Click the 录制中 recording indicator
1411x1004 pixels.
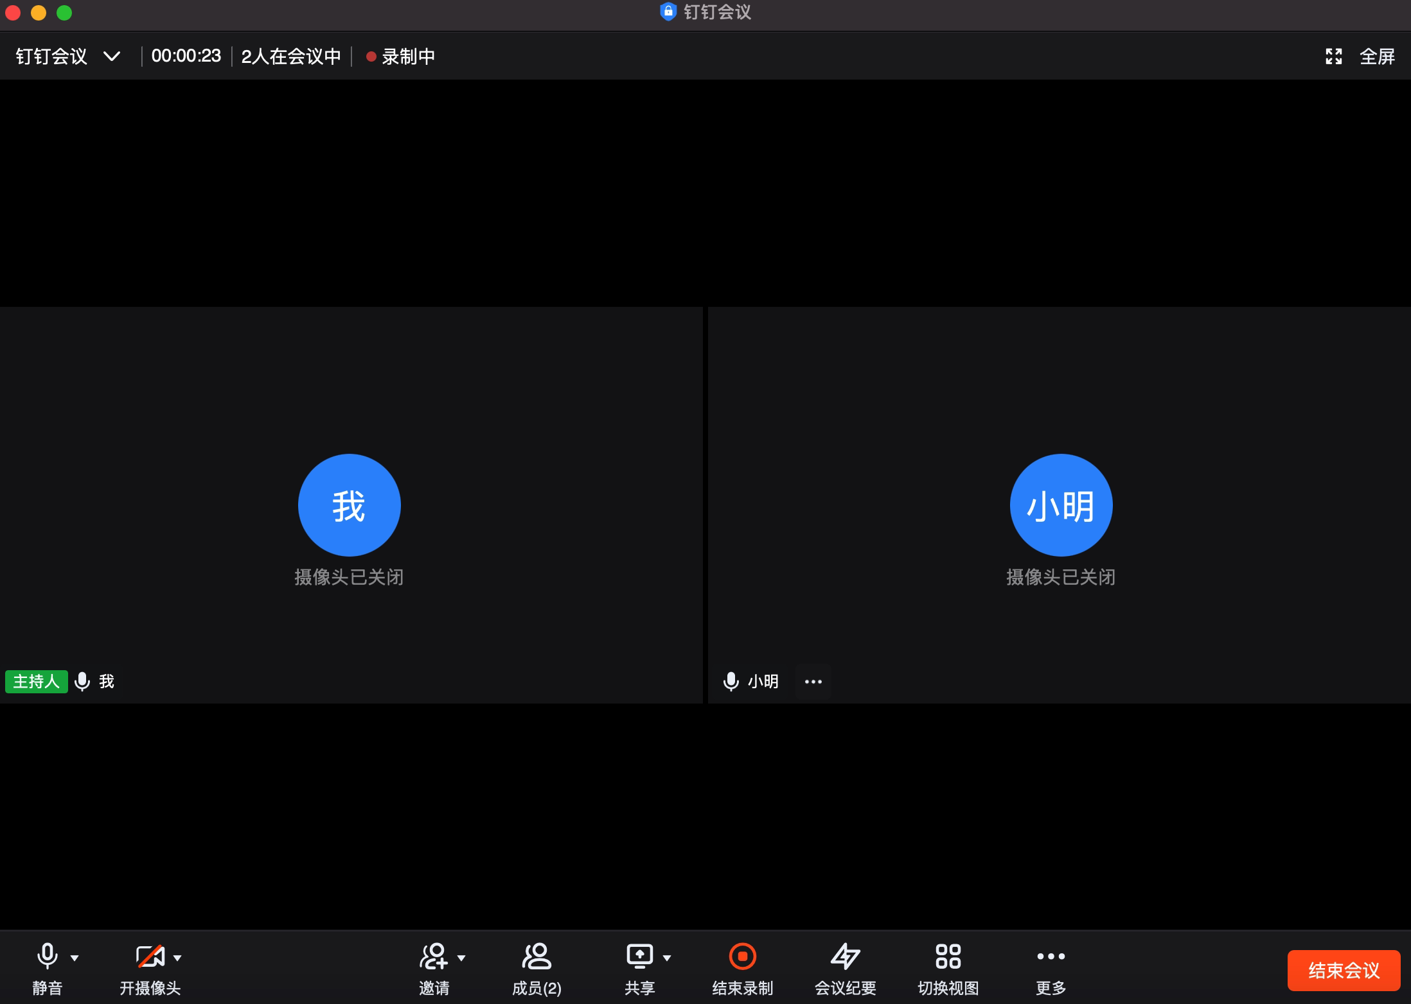pos(401,56)
